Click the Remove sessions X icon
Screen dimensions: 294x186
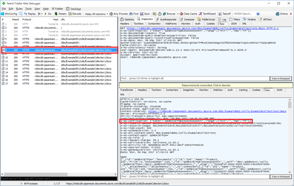pos(39,14)
